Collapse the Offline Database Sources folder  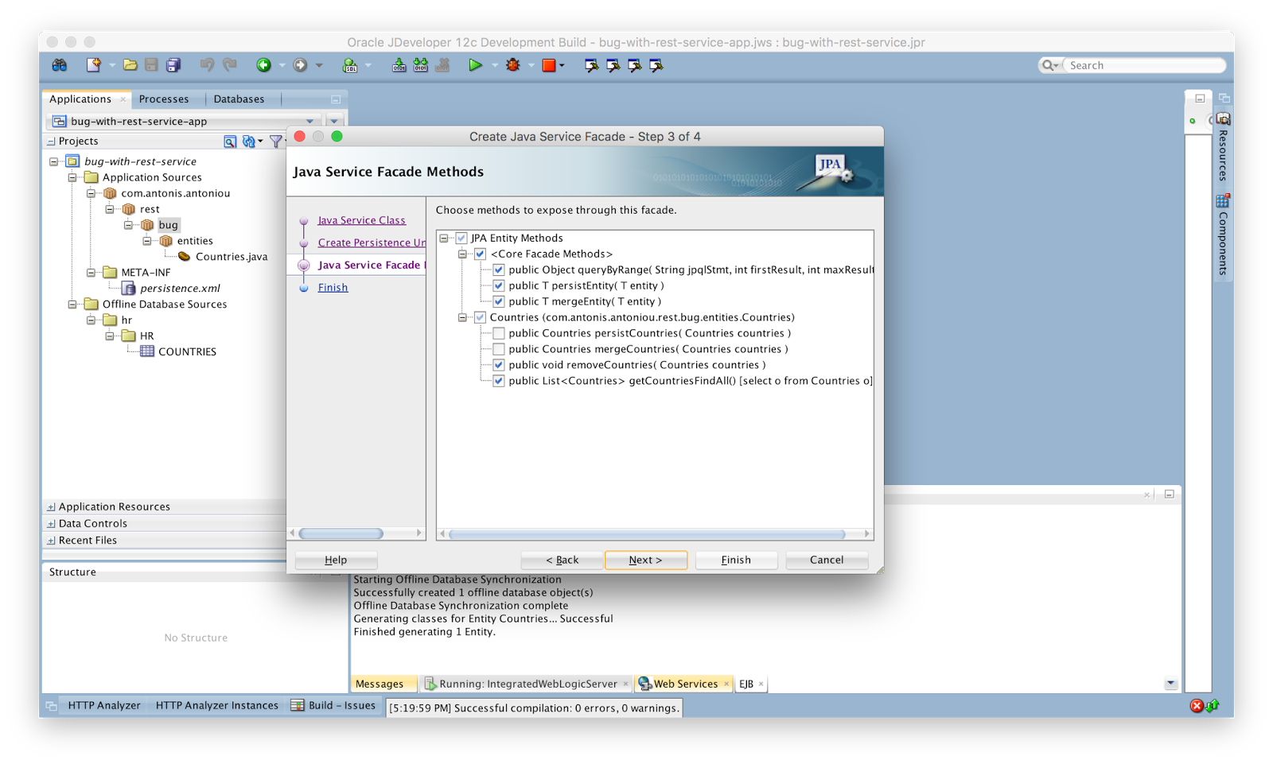(x=72, y=304)
